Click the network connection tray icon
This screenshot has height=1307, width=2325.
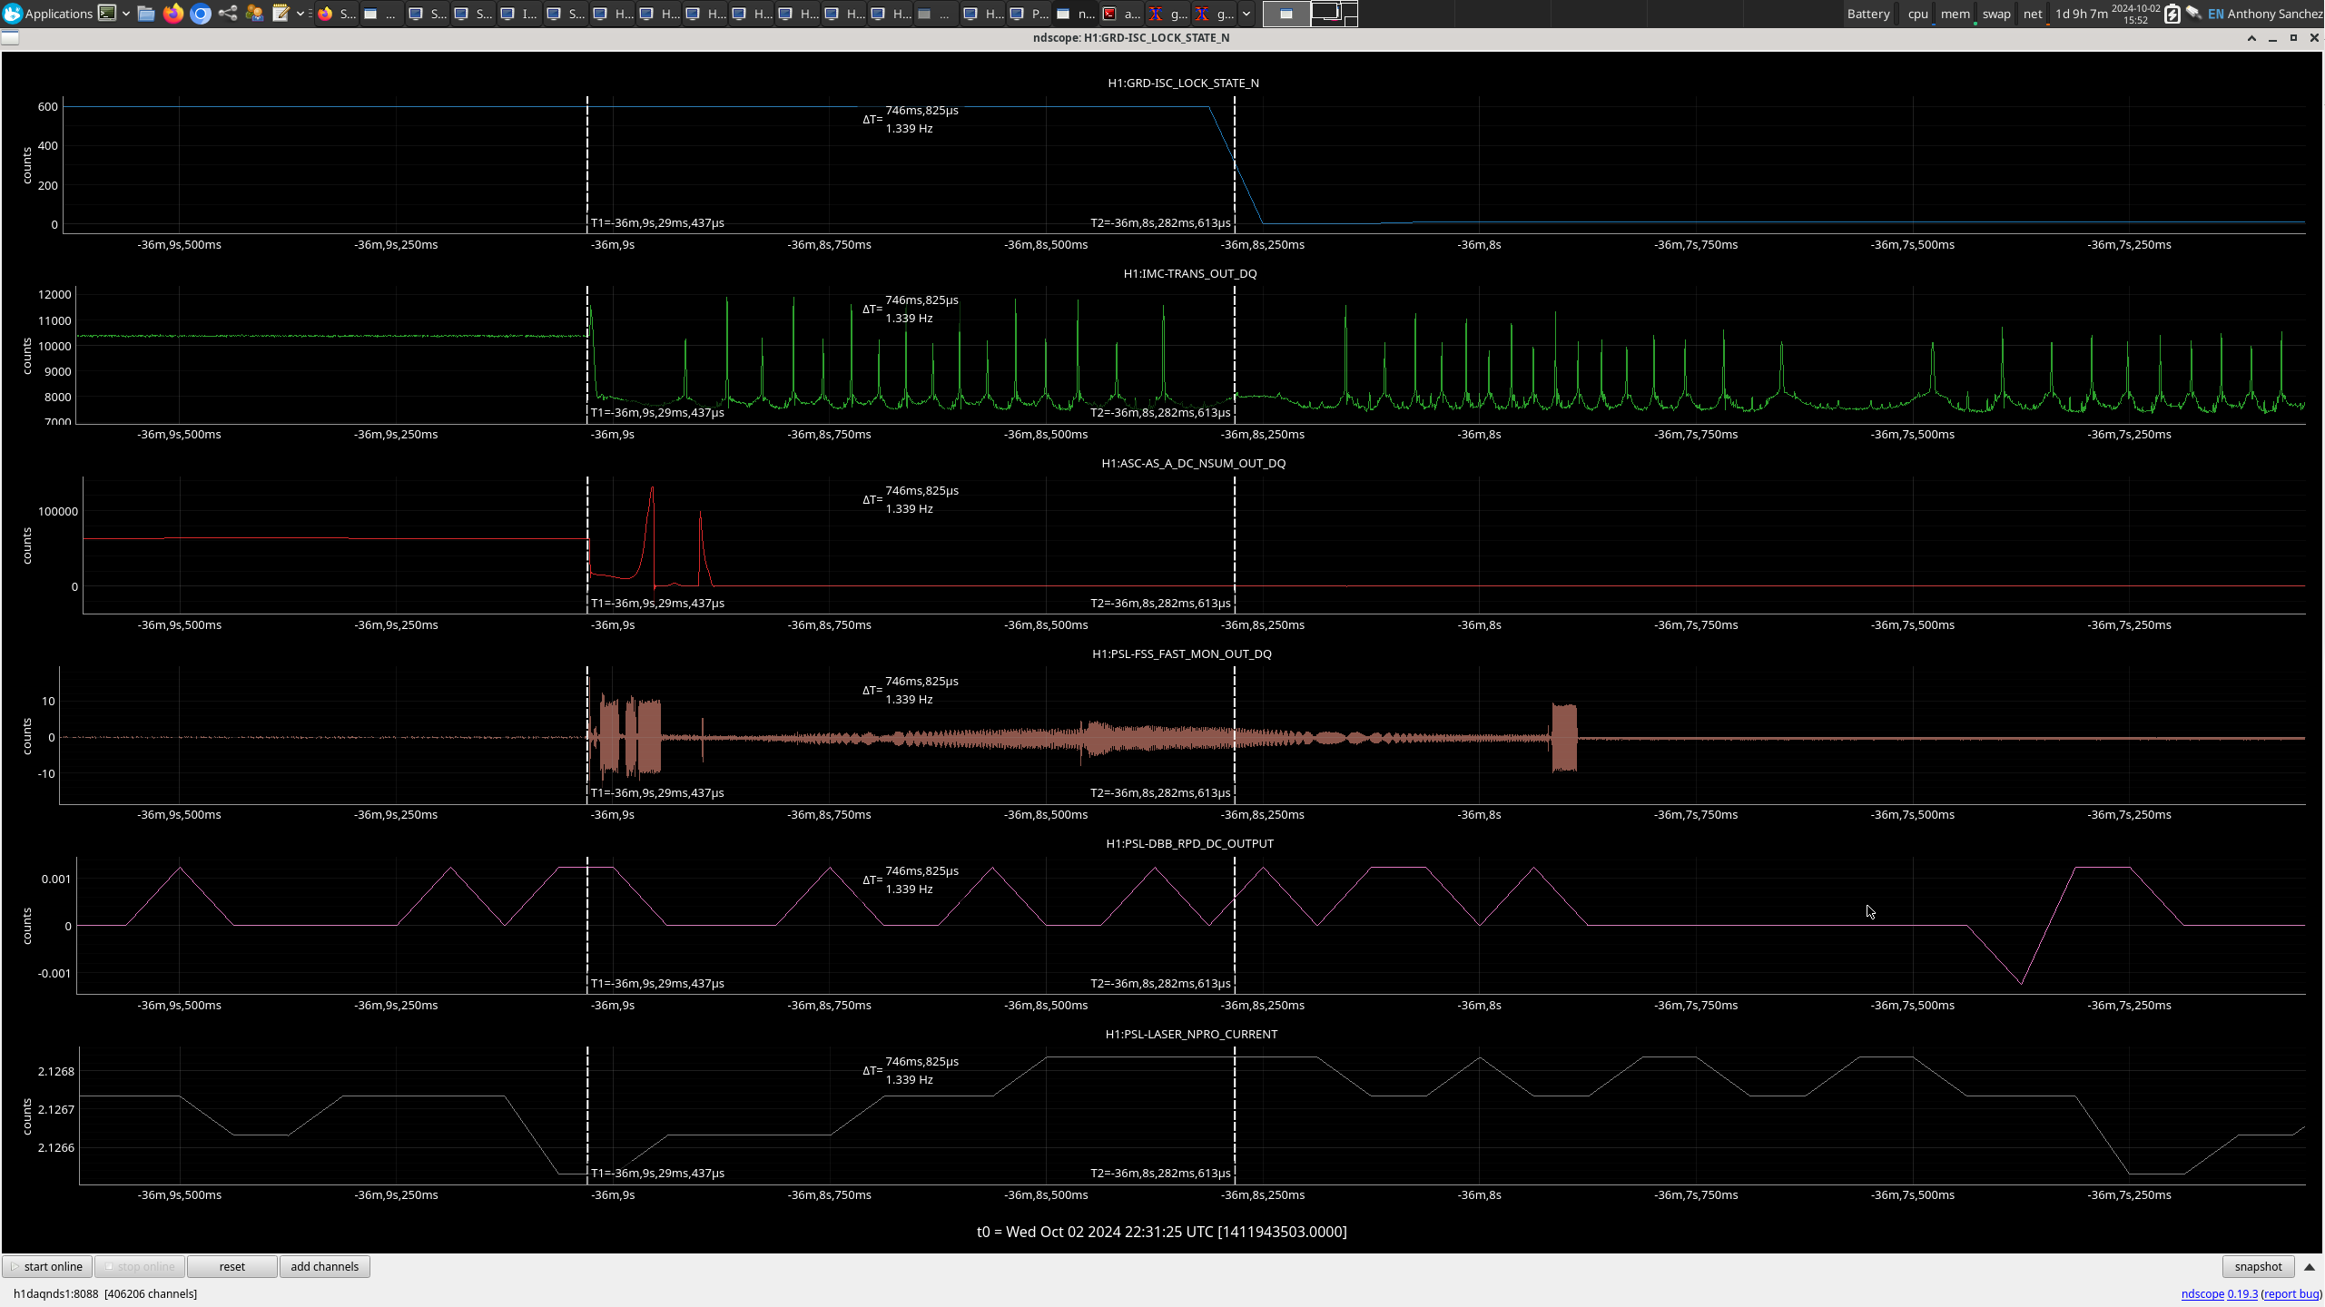coord(2193,14)
